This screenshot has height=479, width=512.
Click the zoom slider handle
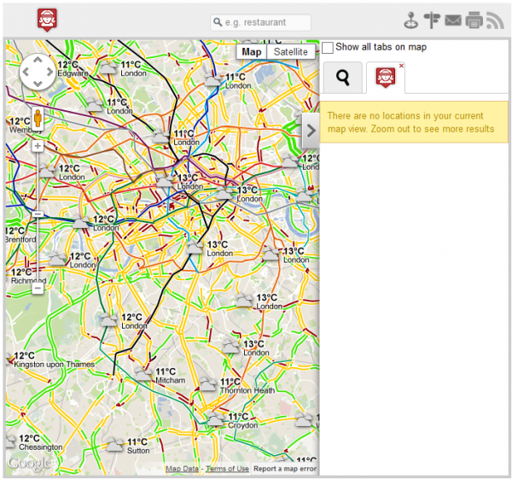coord(38,214)
